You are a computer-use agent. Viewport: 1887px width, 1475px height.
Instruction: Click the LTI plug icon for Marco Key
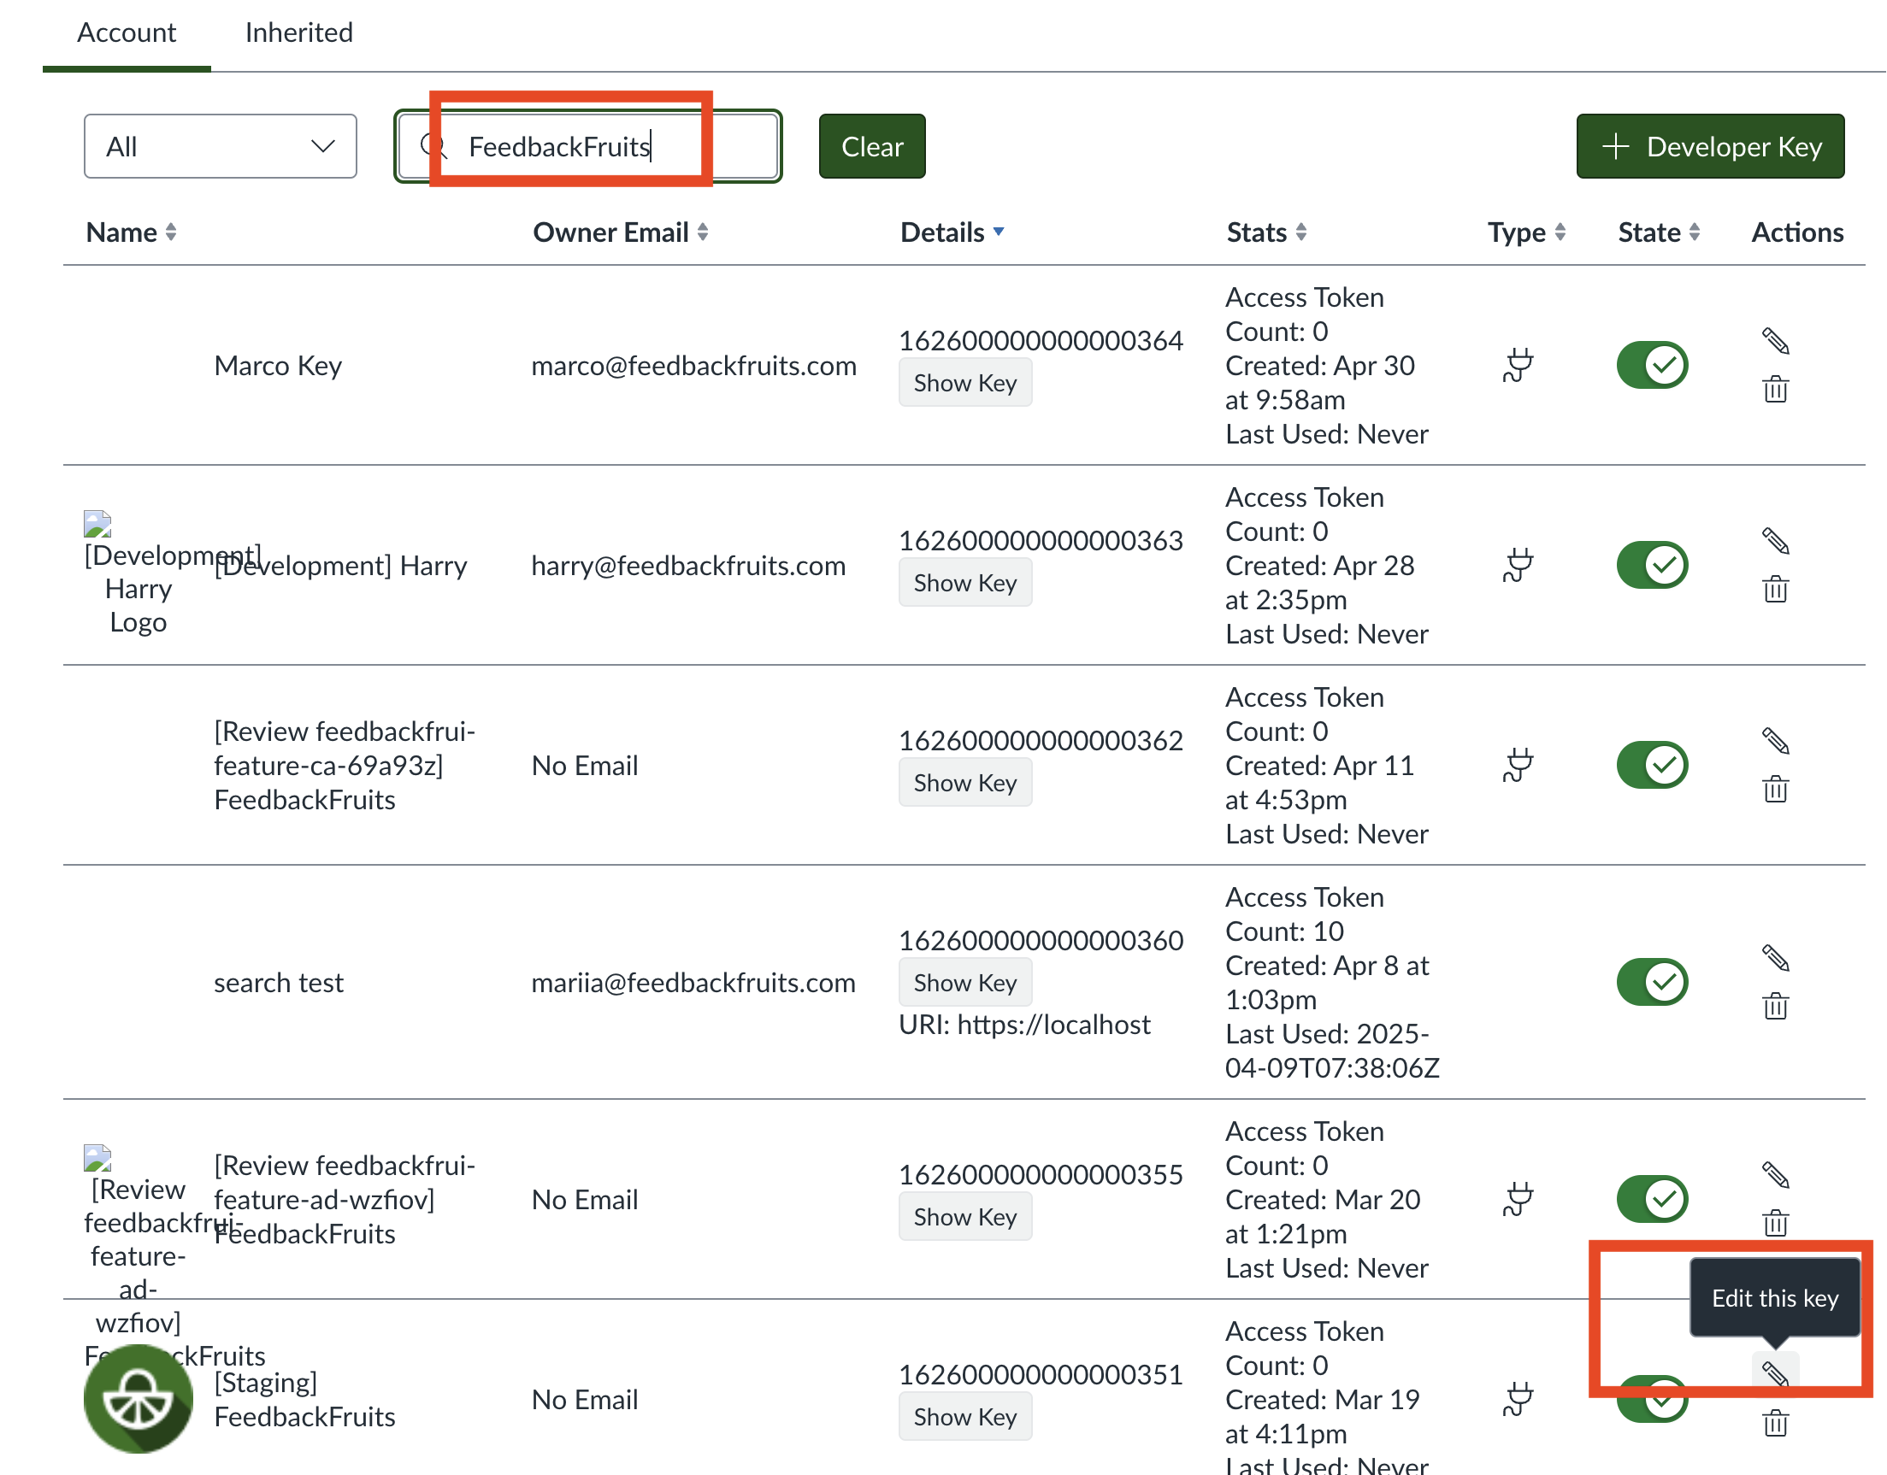pyautogui.click(x=1518, y=365)
